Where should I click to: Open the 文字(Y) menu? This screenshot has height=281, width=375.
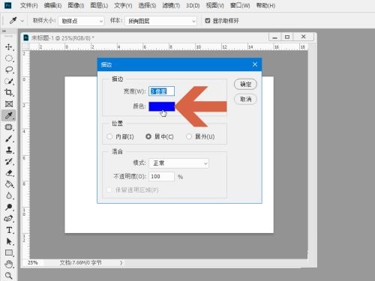click(123, 5)
